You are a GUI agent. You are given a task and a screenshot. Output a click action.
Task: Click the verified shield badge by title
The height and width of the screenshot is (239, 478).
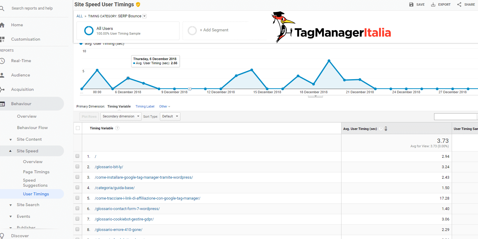pos(138,4)
